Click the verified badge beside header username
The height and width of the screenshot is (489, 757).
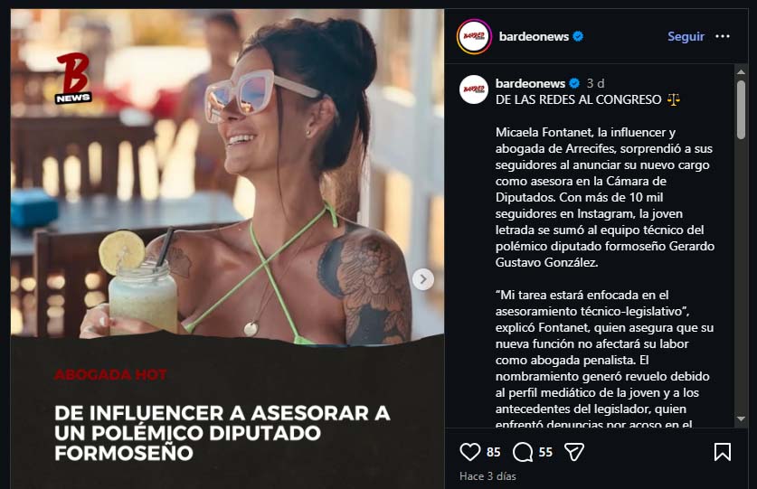pos(578,36)
